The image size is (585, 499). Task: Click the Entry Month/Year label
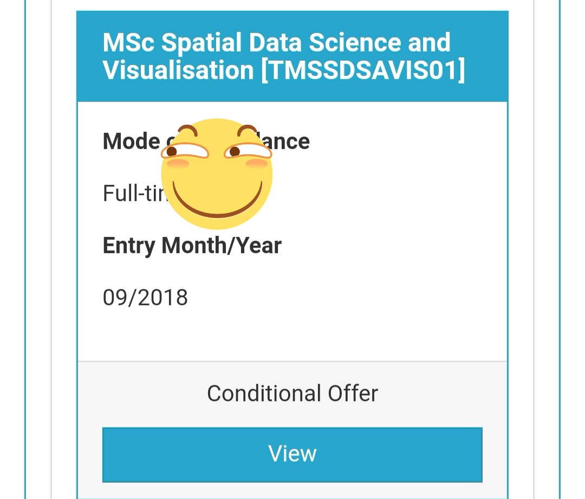click(x=192, y=246)
